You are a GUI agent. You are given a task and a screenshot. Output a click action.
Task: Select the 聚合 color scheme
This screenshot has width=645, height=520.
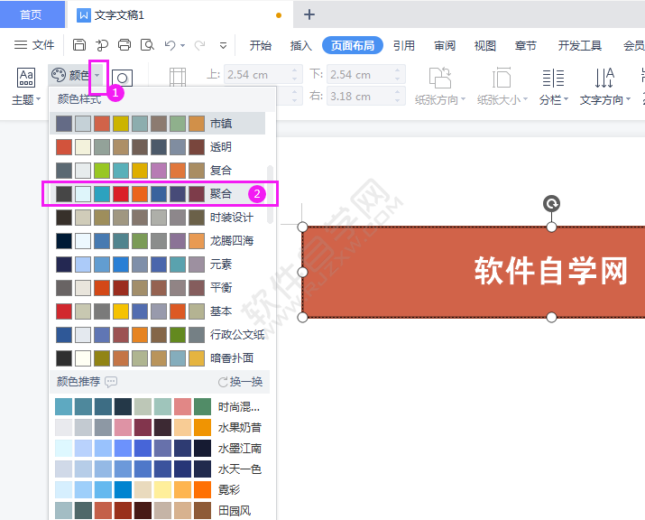tap(158, 193)
